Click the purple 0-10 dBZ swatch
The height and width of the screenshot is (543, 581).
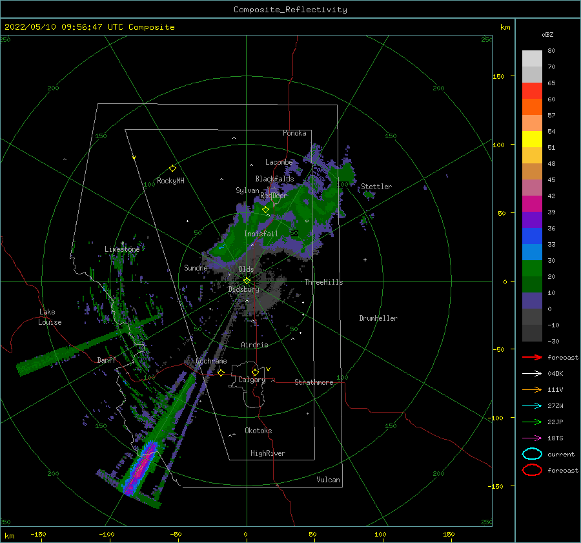point(532,301)
